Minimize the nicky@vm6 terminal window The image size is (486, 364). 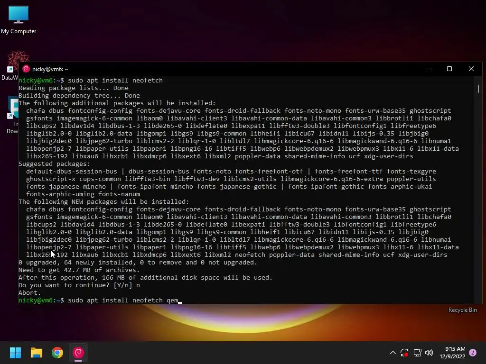click(x=428, y=69)
